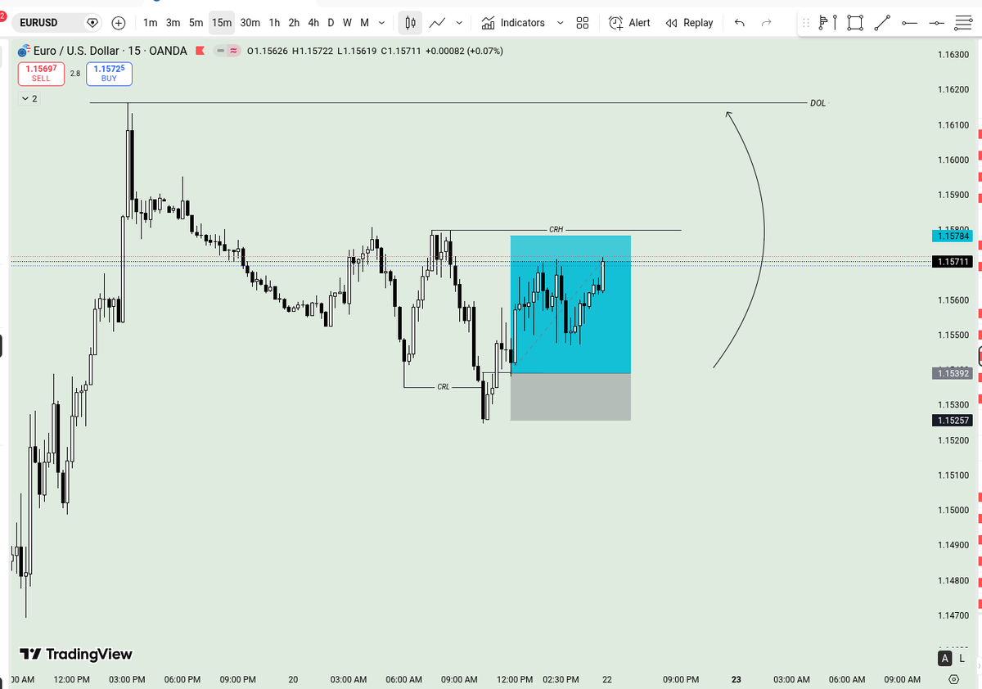Image resolution: width=982 pixels, height=689 pixels.
Task: Open the time axis settings hexagon icon
Action: tap(954, 680)
